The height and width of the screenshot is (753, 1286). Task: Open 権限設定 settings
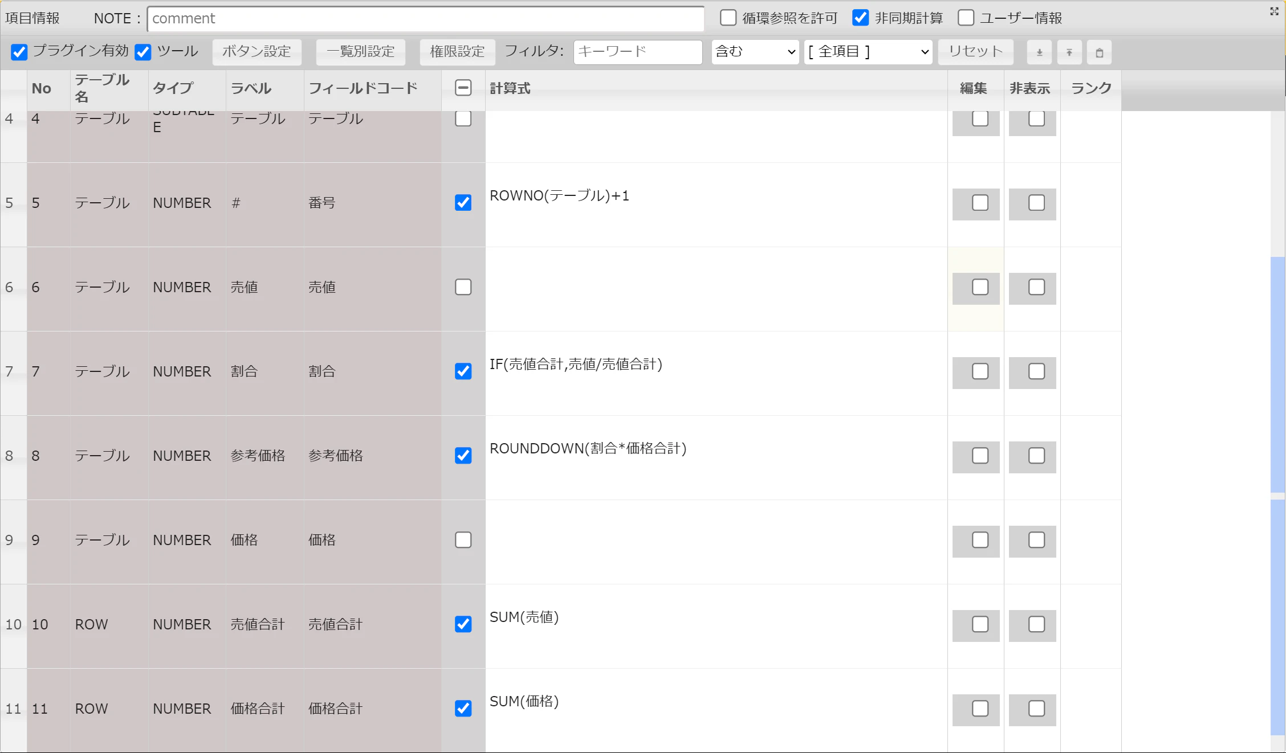pos(457,52)
